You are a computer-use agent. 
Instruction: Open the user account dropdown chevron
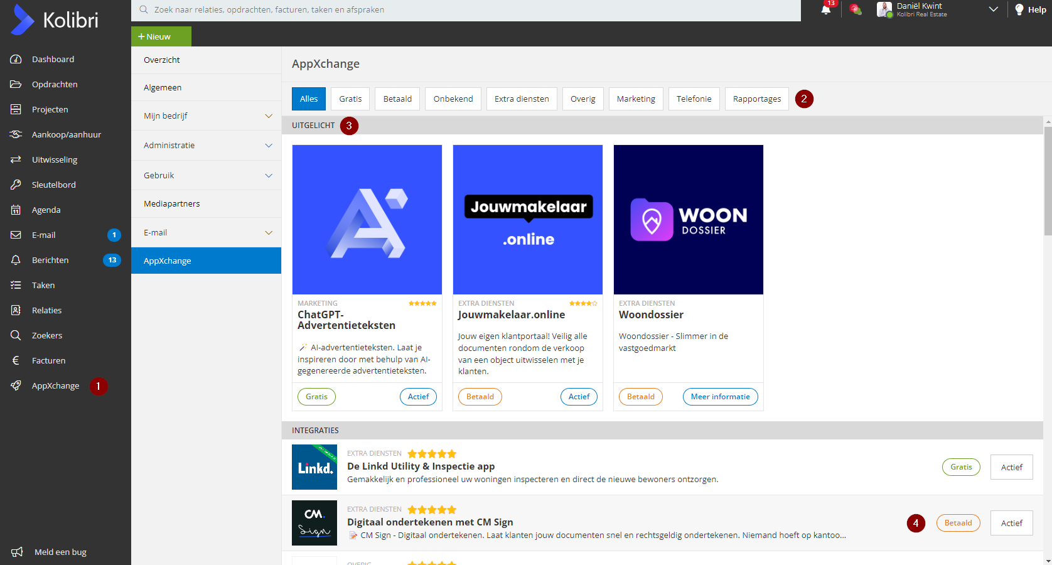(993, 9)
